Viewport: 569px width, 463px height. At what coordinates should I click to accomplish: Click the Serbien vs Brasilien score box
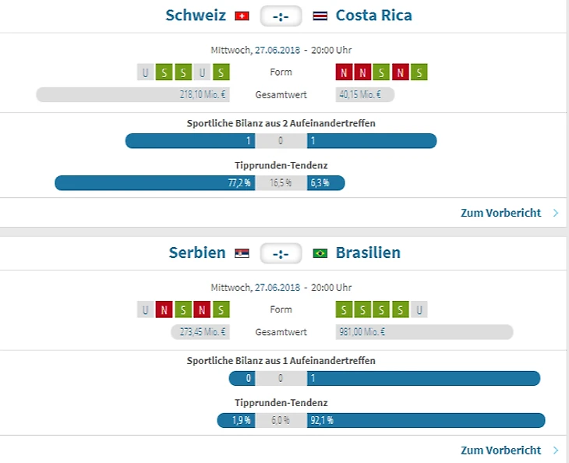[x=281, y=253]
